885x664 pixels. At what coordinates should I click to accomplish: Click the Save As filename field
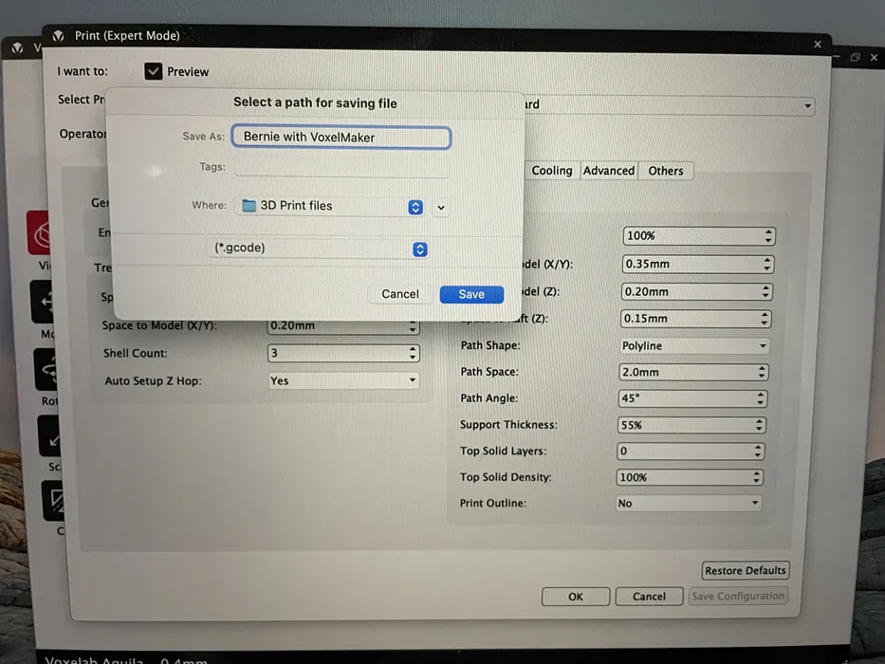tap(341, 137)
